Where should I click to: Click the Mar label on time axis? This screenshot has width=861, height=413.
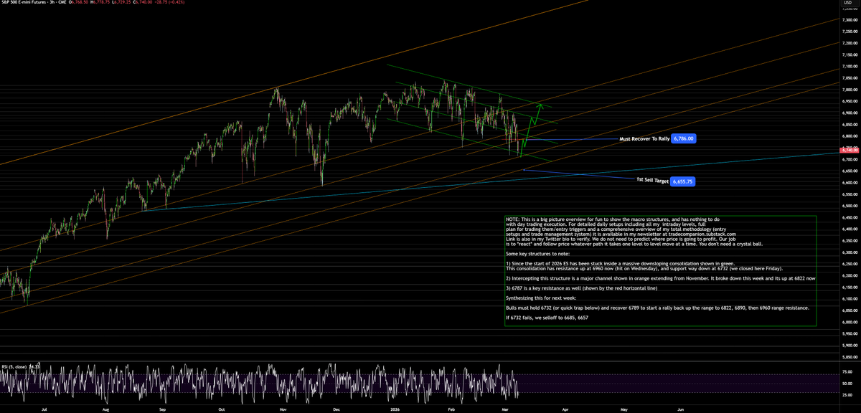click(x=507, y=408)
